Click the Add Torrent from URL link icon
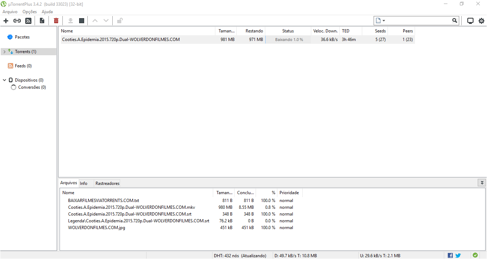The width and height of the screenshot is (487, 259). (x=17, y=21)
